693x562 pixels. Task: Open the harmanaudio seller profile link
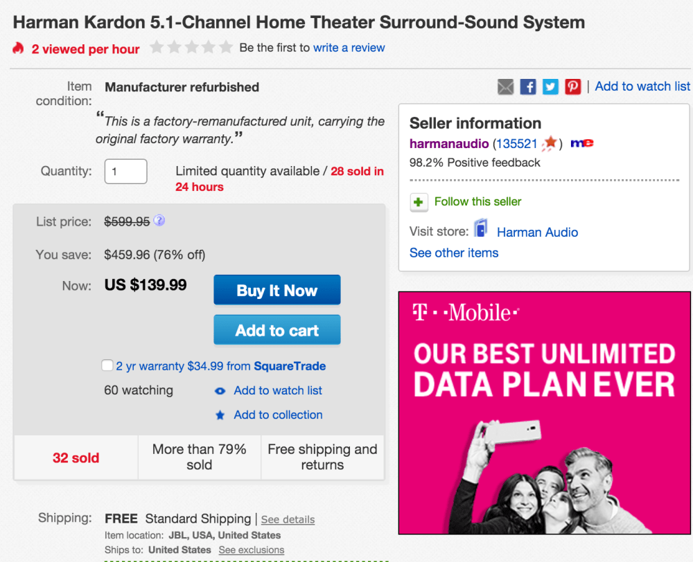(x=448, y=144)
